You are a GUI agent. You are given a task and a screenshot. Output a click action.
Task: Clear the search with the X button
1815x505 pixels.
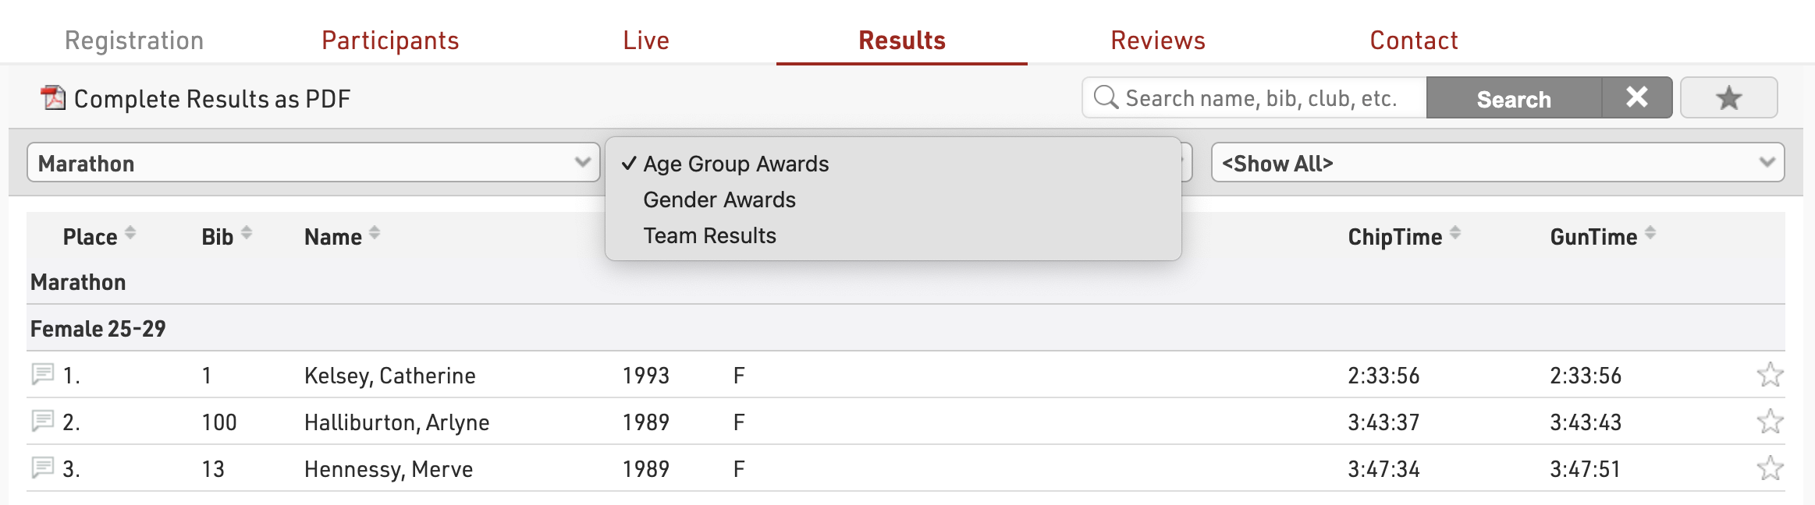tap(1636, 98)
